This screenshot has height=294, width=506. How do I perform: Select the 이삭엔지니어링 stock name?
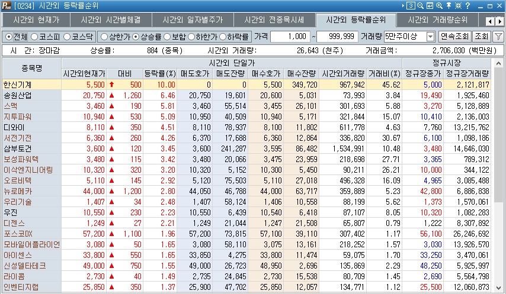click(x=28, y=170)
